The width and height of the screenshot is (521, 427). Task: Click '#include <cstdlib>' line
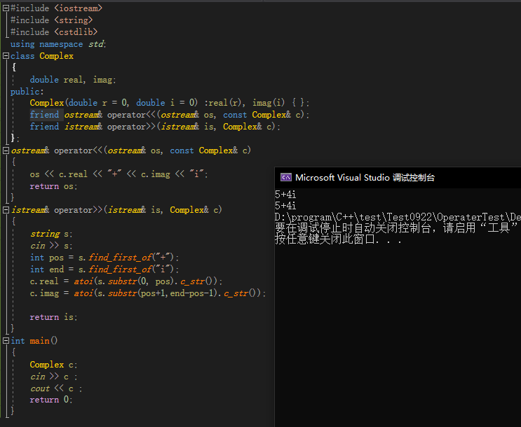click(x=54, y=32)
